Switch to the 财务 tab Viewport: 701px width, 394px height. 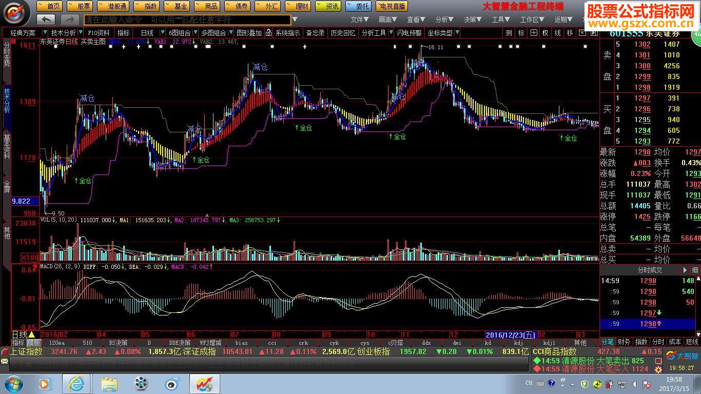624,342
